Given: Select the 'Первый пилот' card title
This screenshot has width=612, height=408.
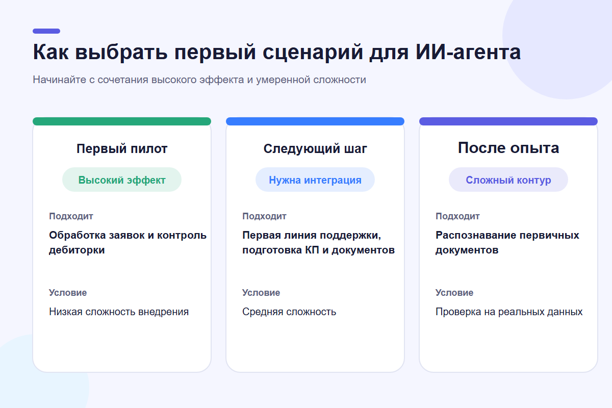Looking at the screenshot, I should pos(122,148).
